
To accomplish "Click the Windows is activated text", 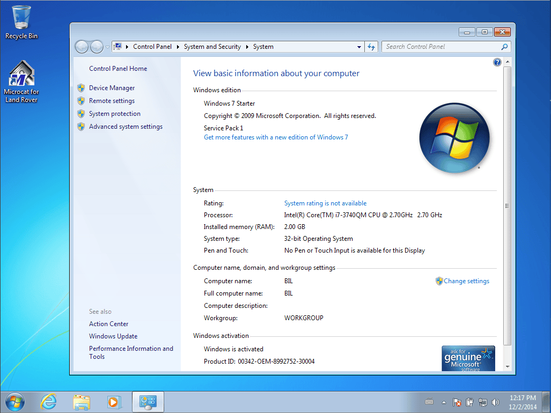I will click(x=233, y=349).
